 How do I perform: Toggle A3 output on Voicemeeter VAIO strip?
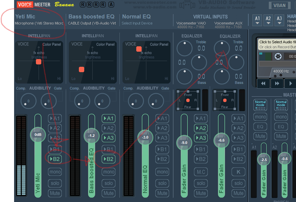[201, 138]
